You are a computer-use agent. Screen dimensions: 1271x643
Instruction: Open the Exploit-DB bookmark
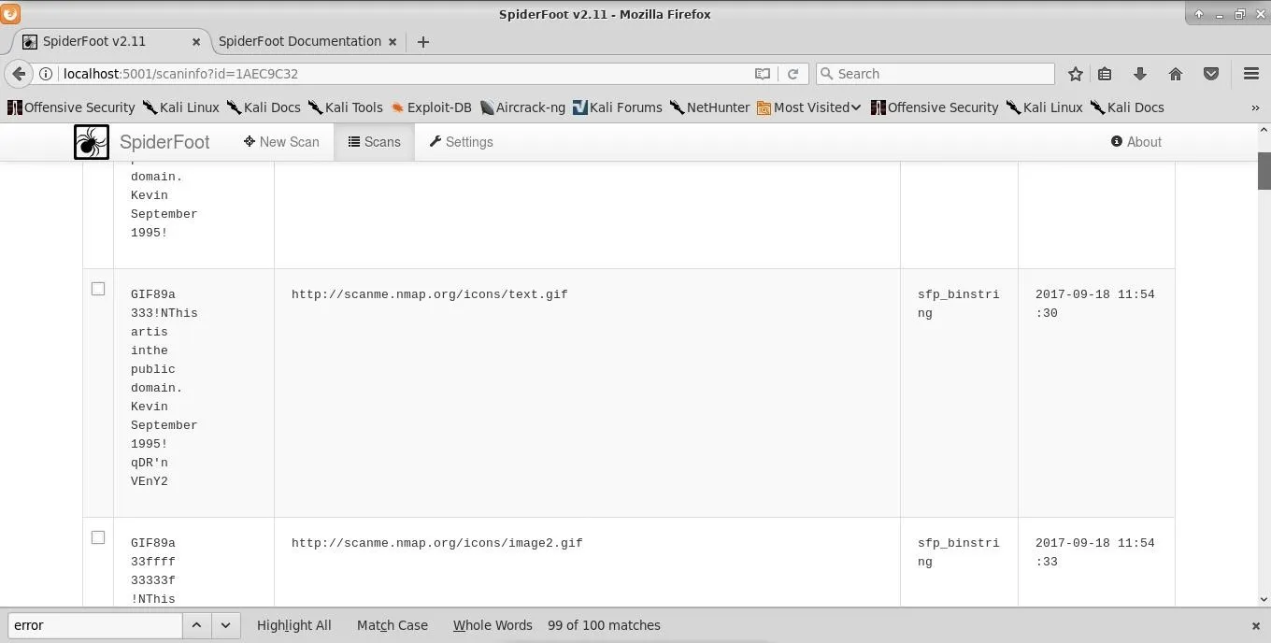tap(432, 107)
